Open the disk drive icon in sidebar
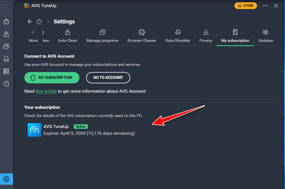This screenshot has height=189, width=285. [6, 59]
